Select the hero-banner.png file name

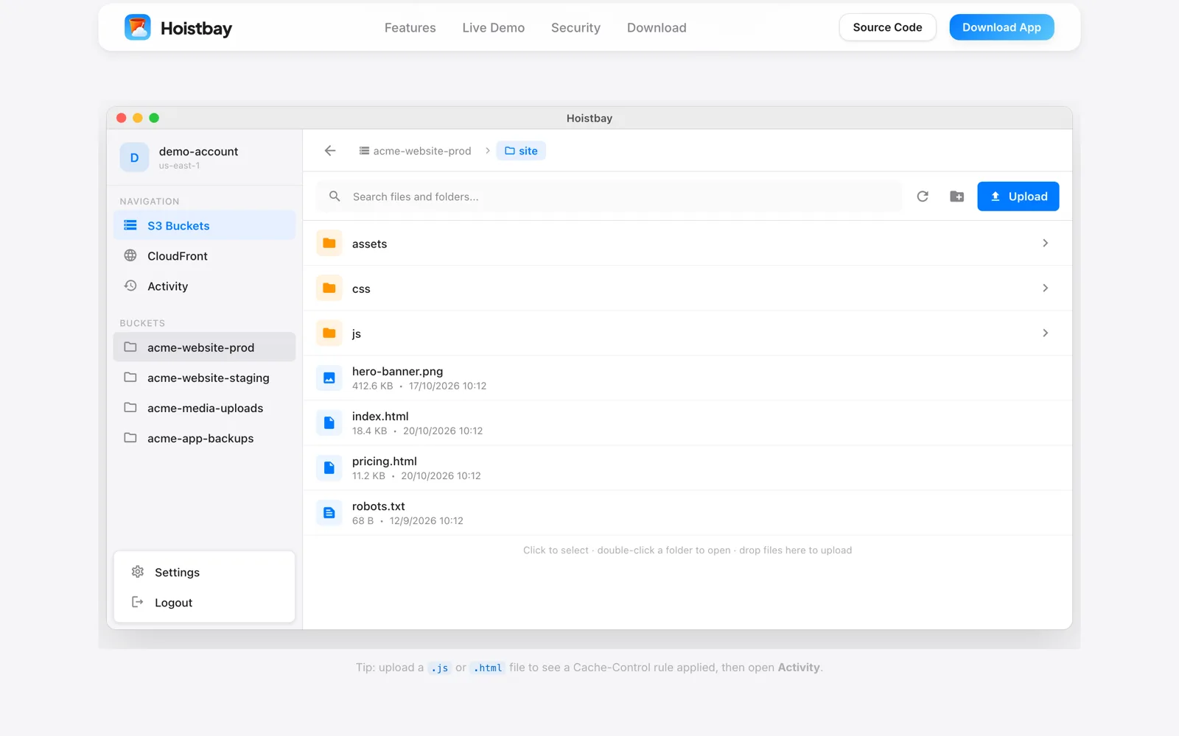coord(398,372)
